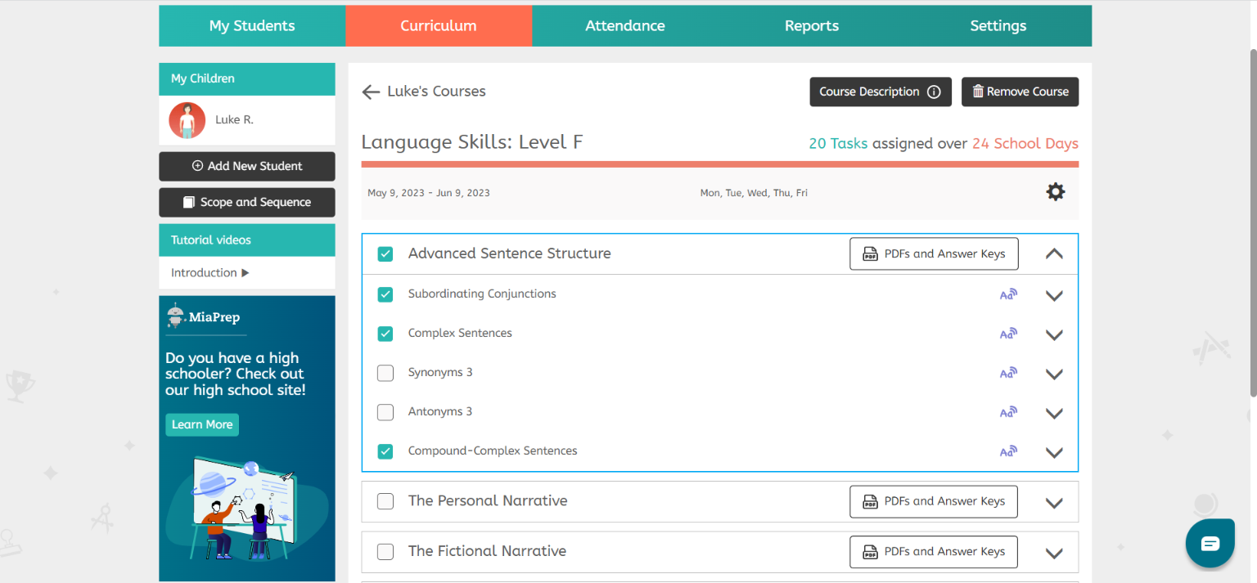
Task: Switch to the Attendance tab
Action: (624, 25)
